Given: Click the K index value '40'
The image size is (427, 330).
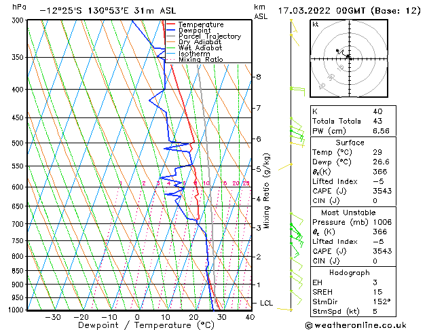Looking at the screenshot, I should [x=377, y=111].
